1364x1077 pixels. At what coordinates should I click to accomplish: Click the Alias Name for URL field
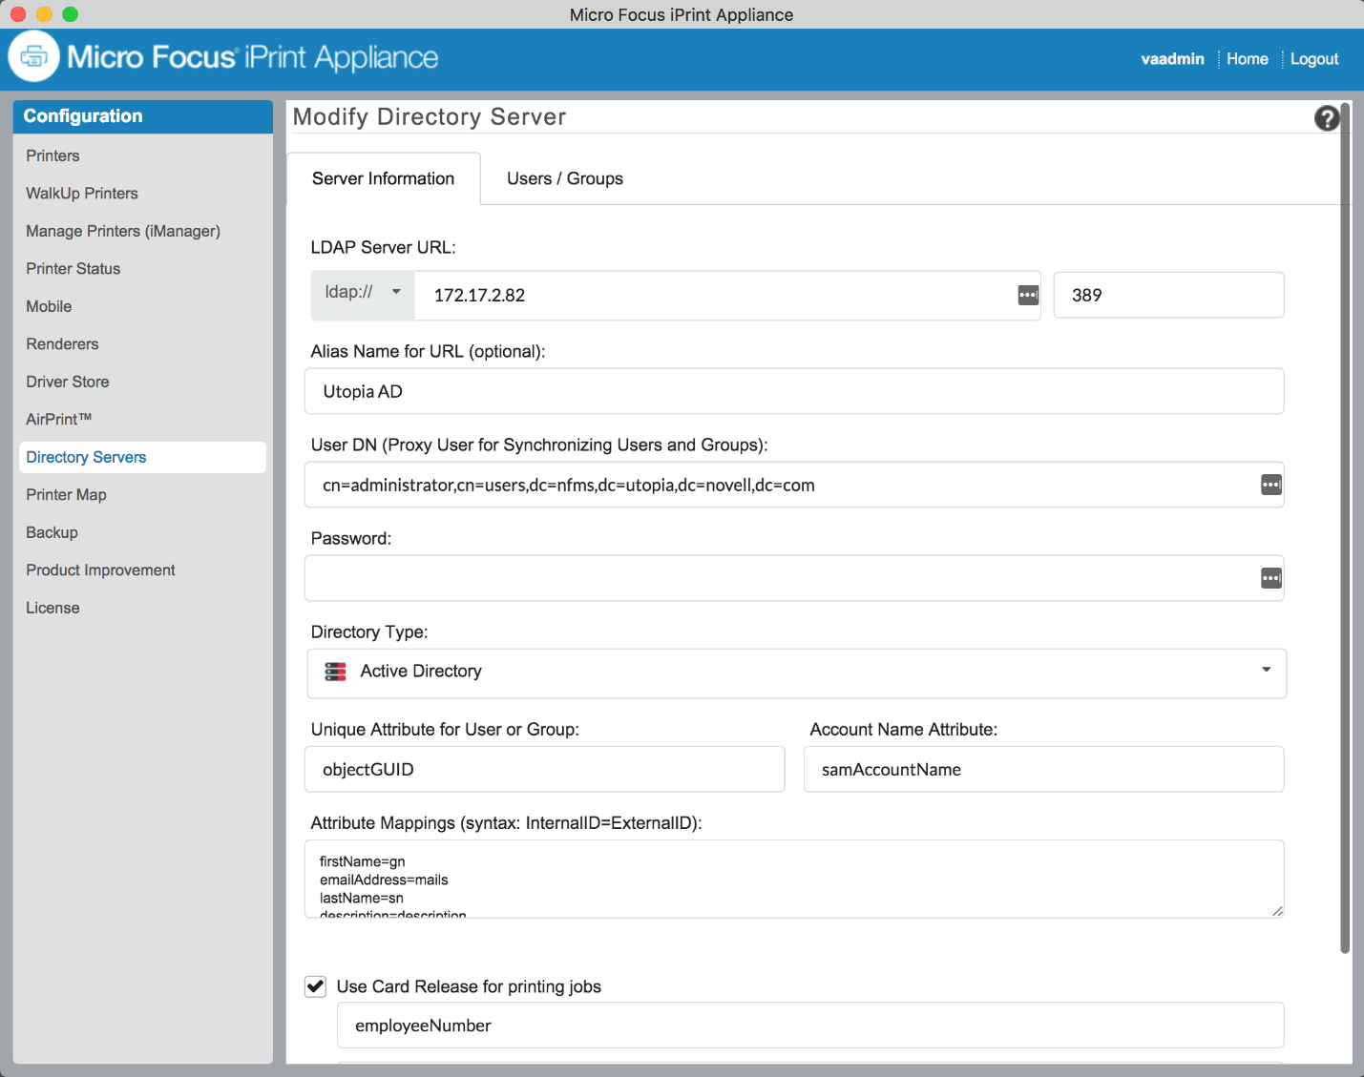pos(794,391)
